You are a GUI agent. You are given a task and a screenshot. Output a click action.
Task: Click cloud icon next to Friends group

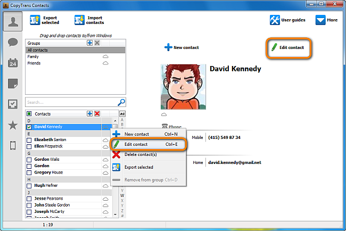(x=105, y=63)
